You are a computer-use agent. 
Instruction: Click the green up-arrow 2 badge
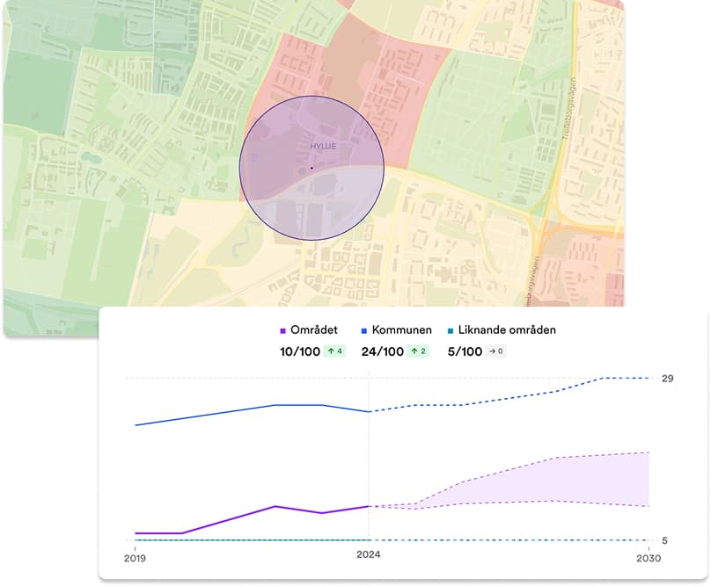(x=416, y=351)
